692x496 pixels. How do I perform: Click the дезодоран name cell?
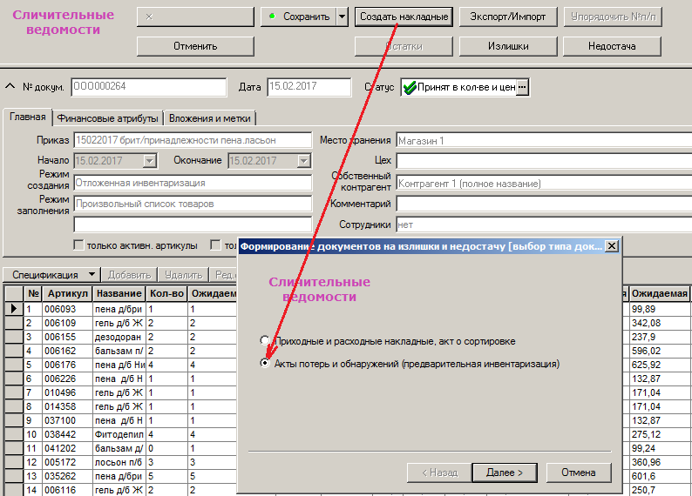coord(119,337)
